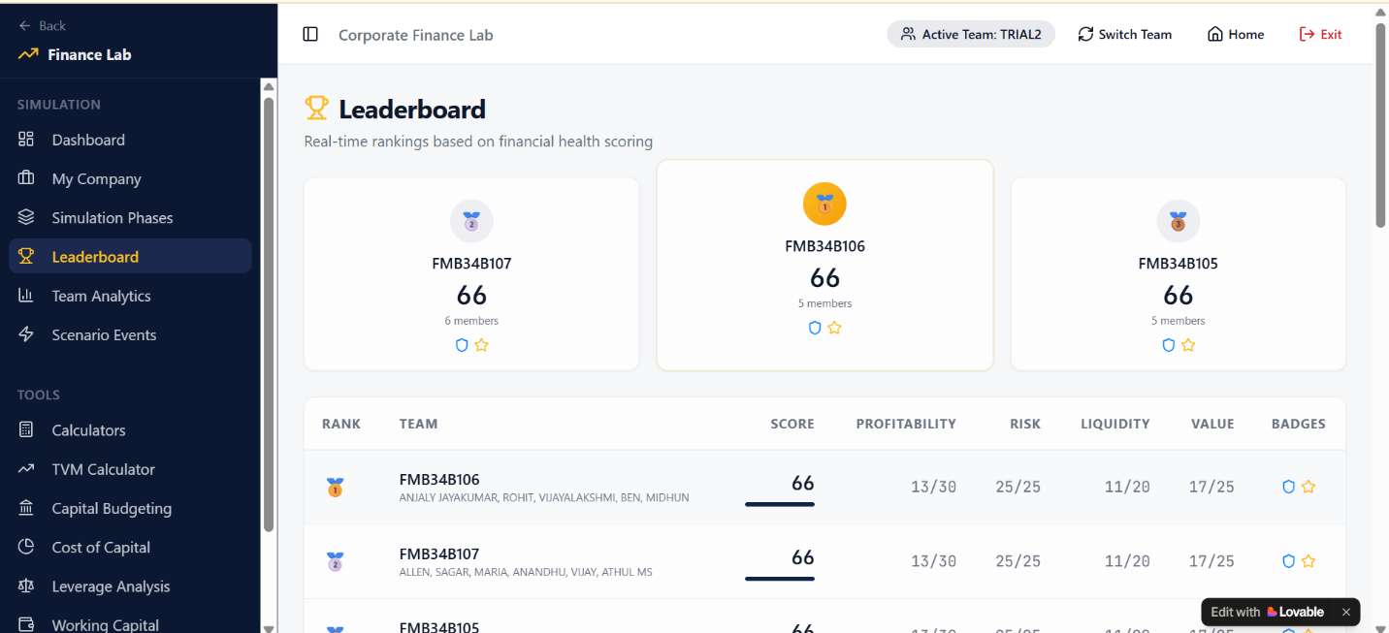
Task: Open Team Analytics in sidebar
Action: coord(101,296)
